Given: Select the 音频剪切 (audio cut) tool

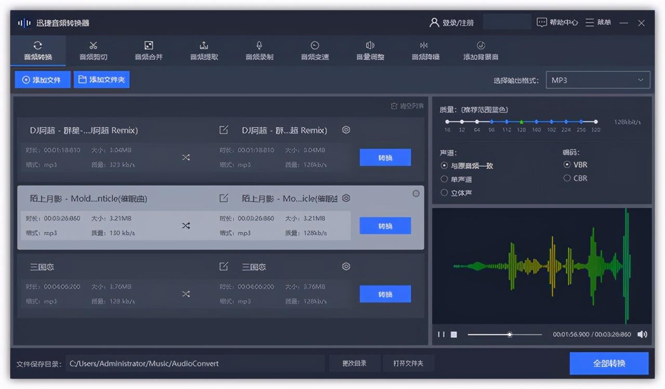Looking at the screenshot, I should click(94, 50).
